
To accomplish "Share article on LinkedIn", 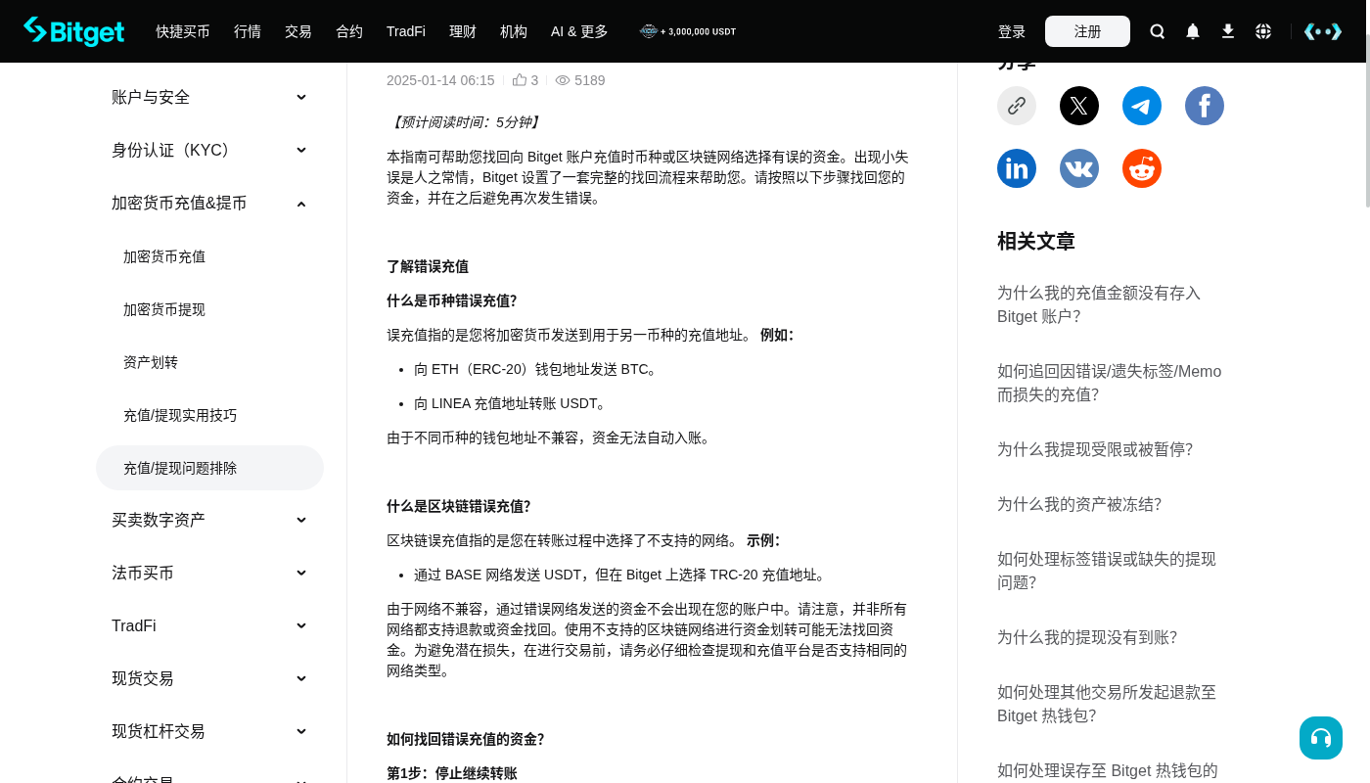I will pyautogui.click(x=1017, y=168).
